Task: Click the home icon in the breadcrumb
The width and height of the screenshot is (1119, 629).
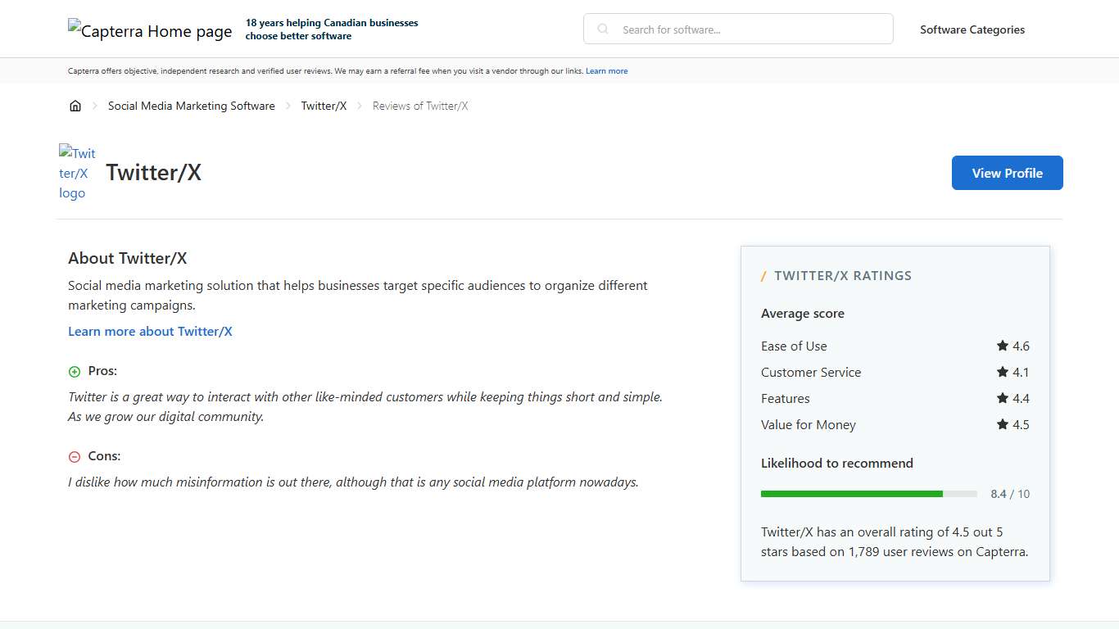Action: (x=75, y=106)
